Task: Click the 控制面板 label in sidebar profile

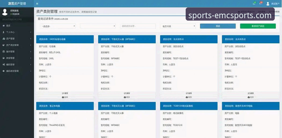Action: 14,11
